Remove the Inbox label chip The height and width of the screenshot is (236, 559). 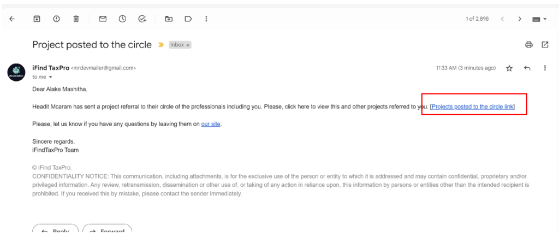point(188,45)
